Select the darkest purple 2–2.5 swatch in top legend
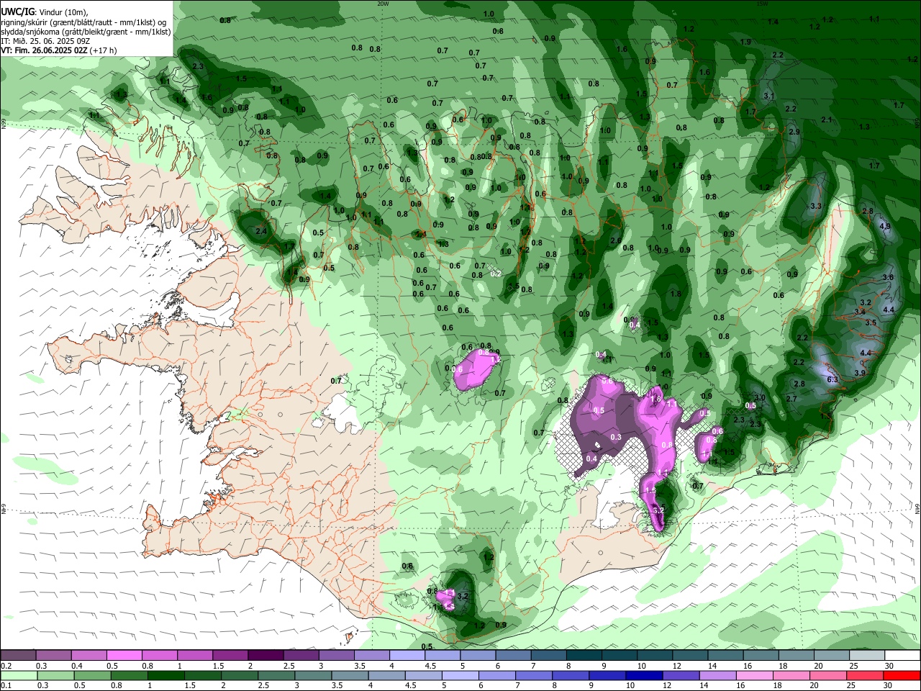This screenshot has width=921, height=691. [266, 656]
